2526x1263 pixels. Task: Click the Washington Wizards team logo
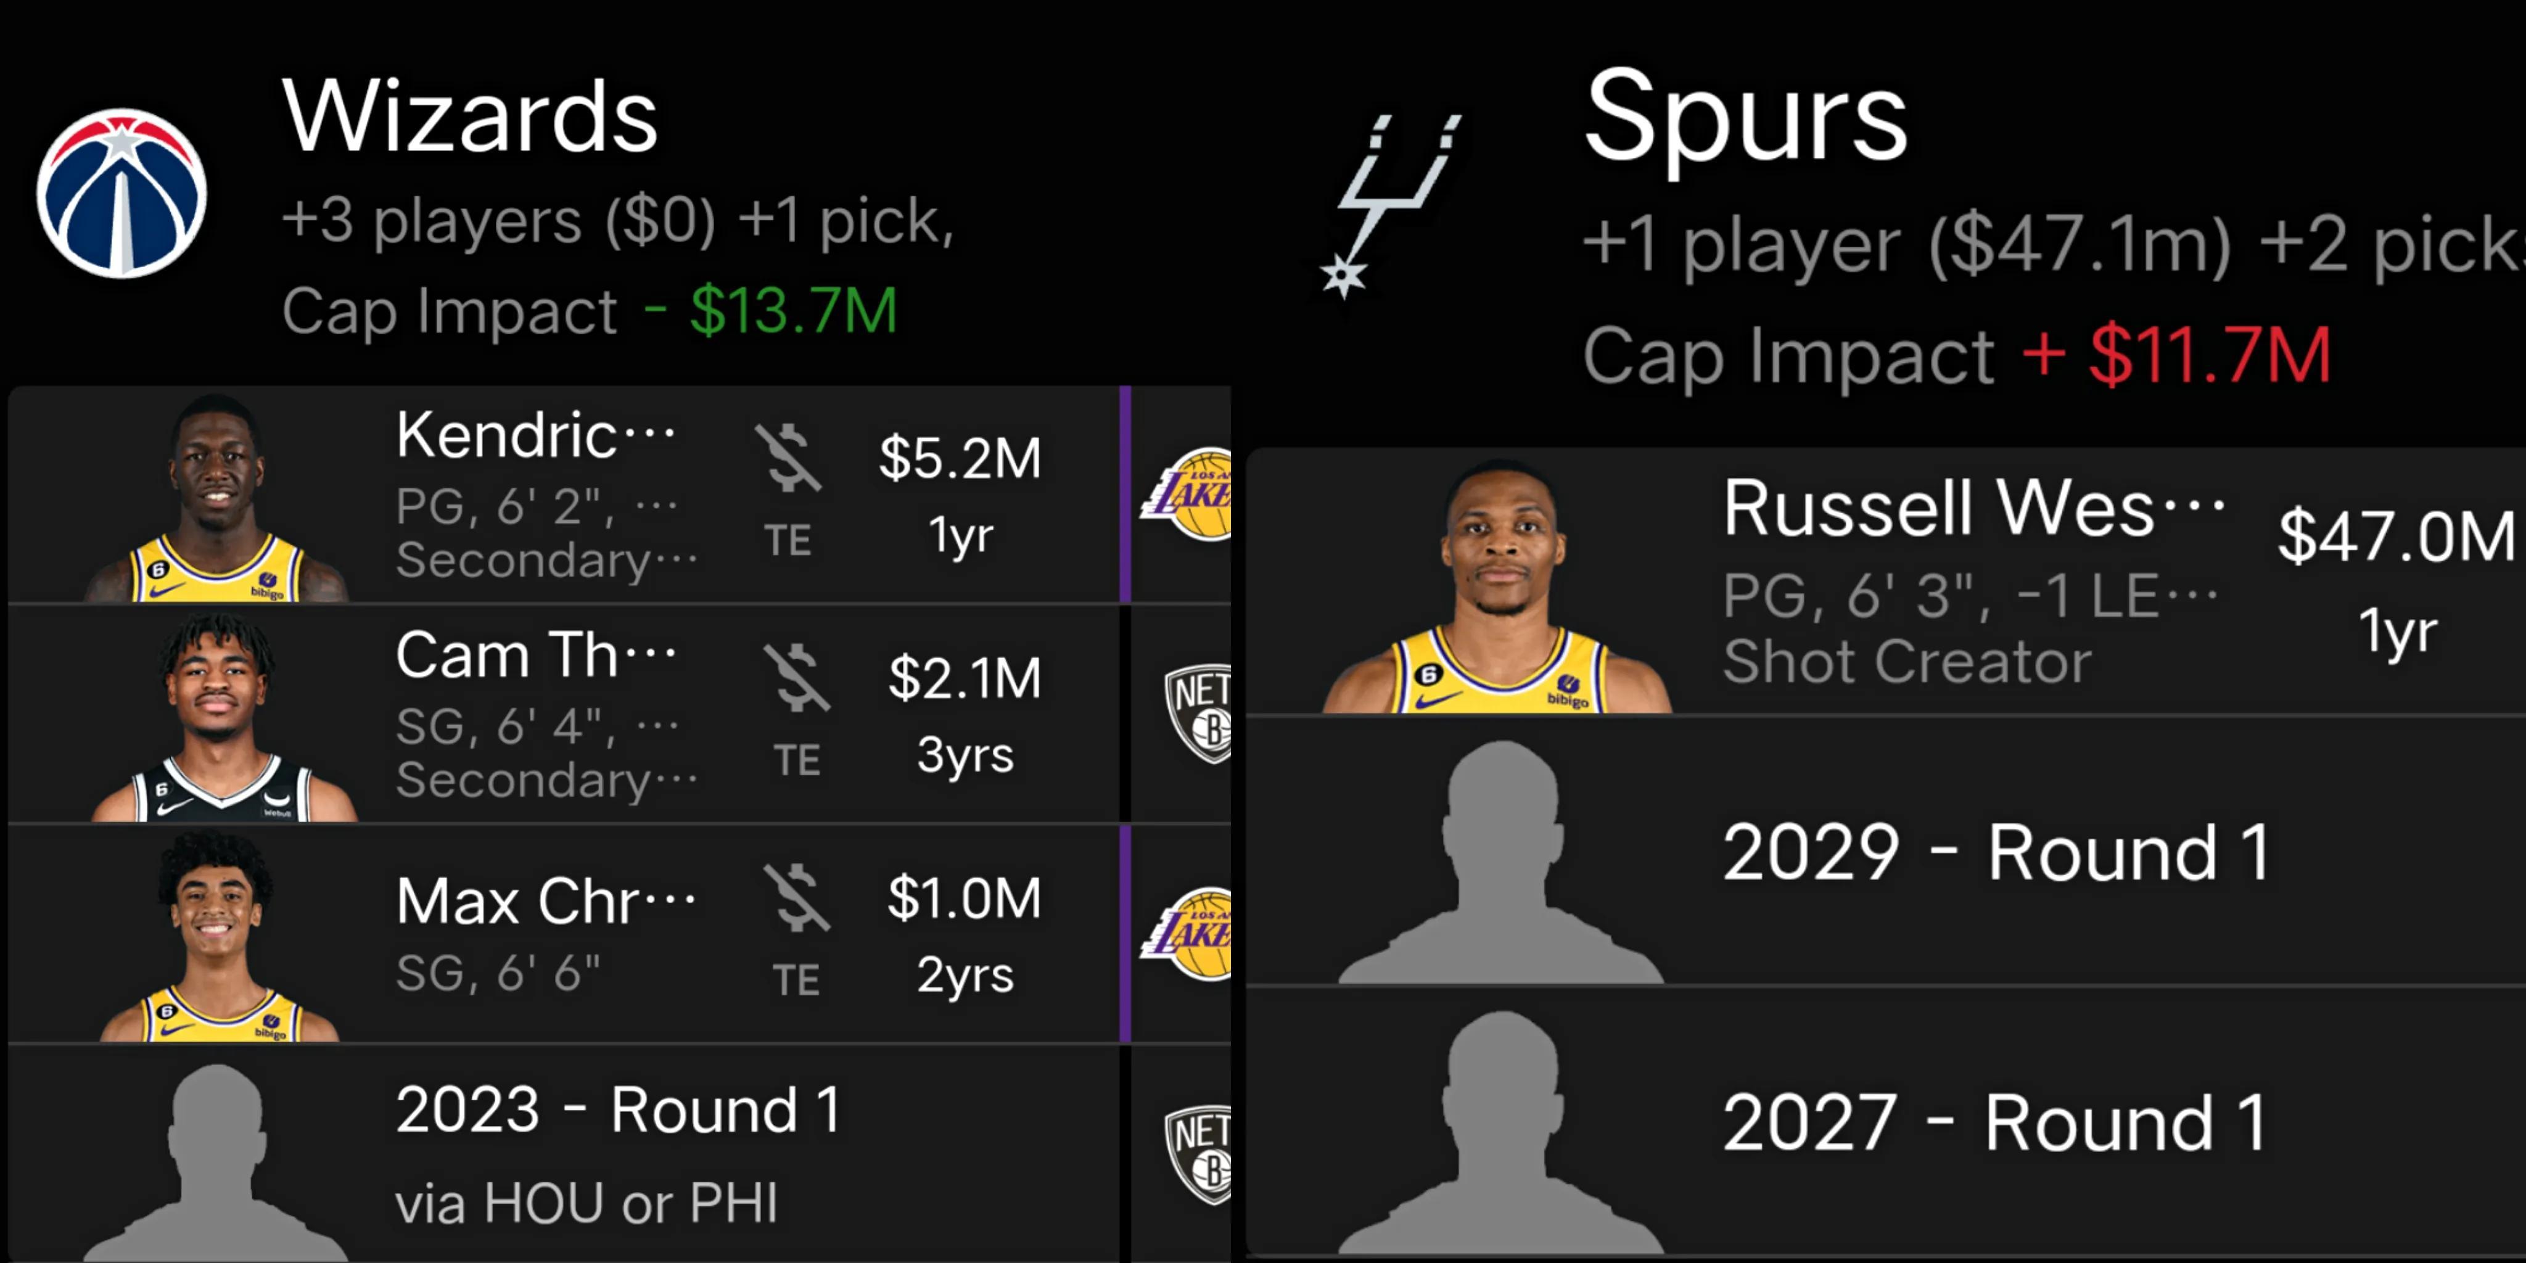[121, 193]
